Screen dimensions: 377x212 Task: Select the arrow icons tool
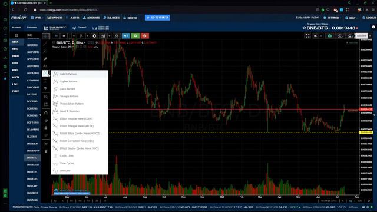[45, 88]
